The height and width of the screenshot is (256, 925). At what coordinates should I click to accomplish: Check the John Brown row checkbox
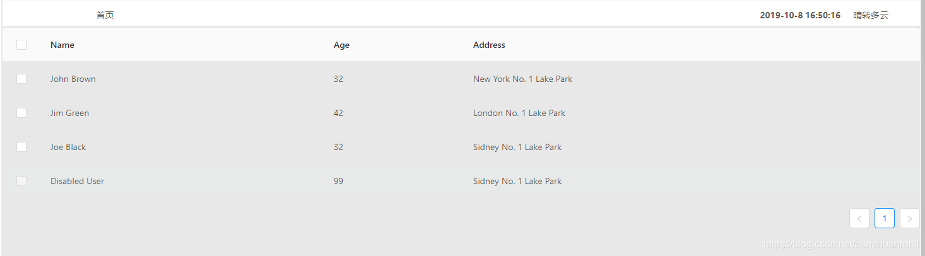(x=21, y=79)
